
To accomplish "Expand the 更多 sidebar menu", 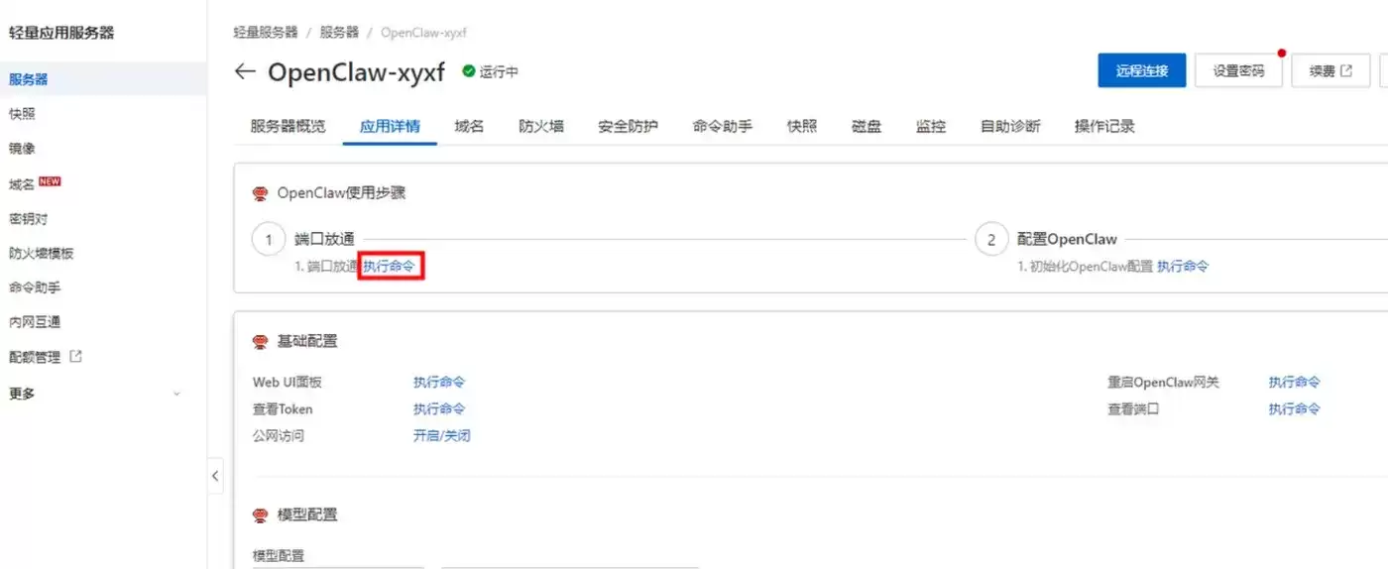I will click(94, 394).
